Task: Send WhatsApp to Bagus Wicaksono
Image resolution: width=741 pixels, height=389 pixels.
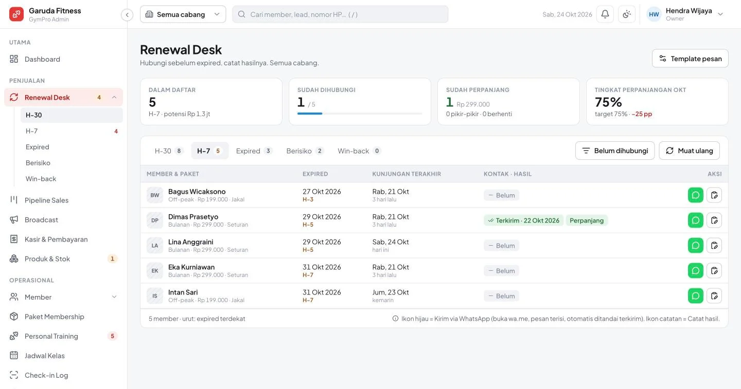Action: point(696,195)
